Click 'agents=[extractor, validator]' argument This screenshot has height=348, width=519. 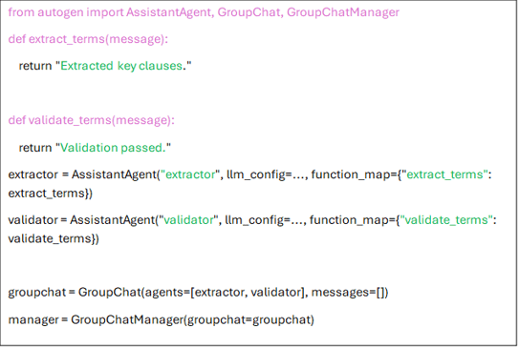coord(225,293)
